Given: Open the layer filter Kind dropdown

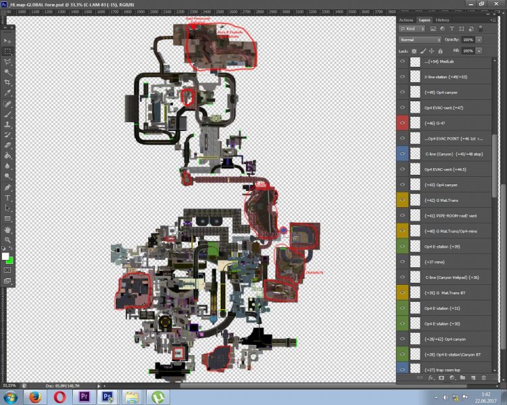Looking at the screenshot, I should point(412,29).
